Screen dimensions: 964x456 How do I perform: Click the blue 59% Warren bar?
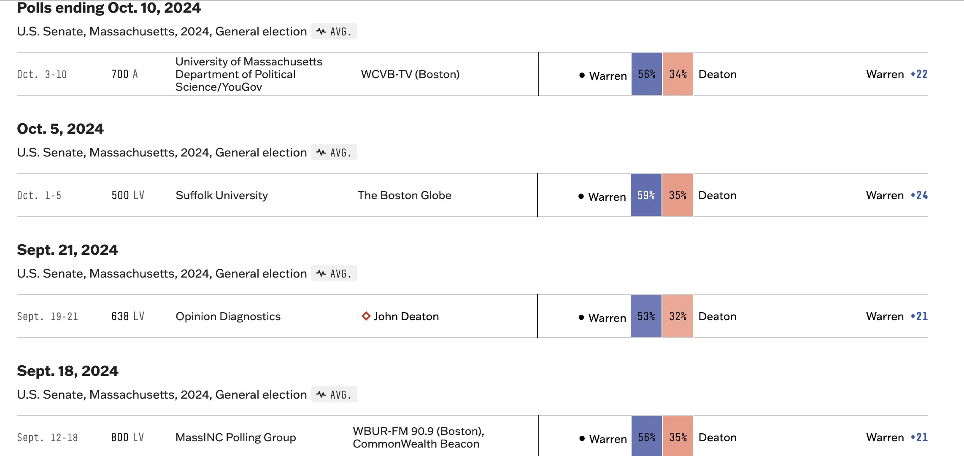coord(646,195)
